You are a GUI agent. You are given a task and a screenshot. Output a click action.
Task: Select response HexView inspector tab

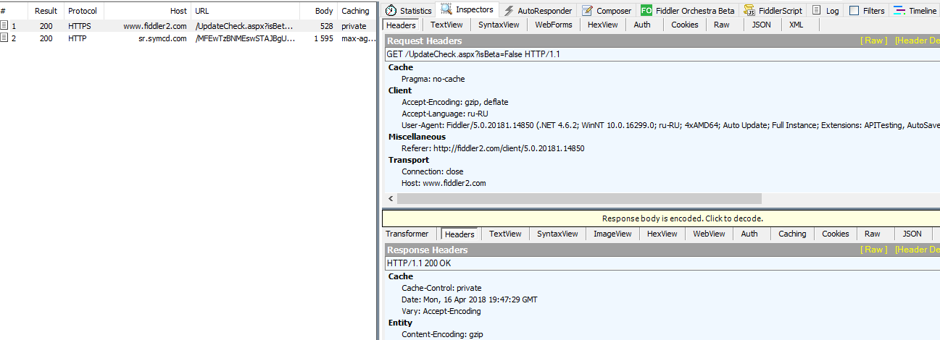(x=662, y=234)
